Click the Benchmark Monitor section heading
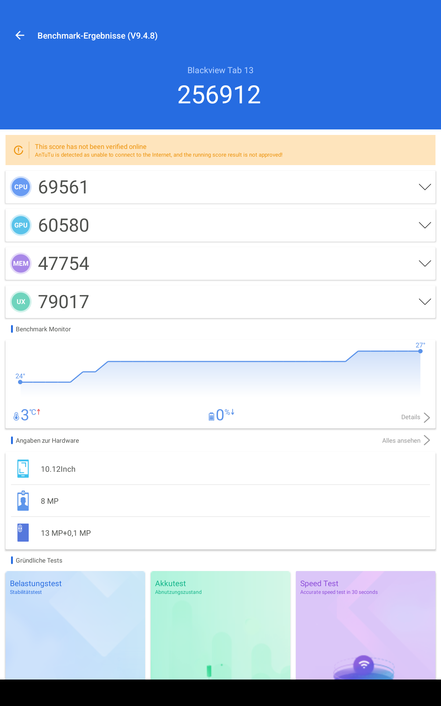The height and width of the screenshot is (706, 441). coord(43,329)
